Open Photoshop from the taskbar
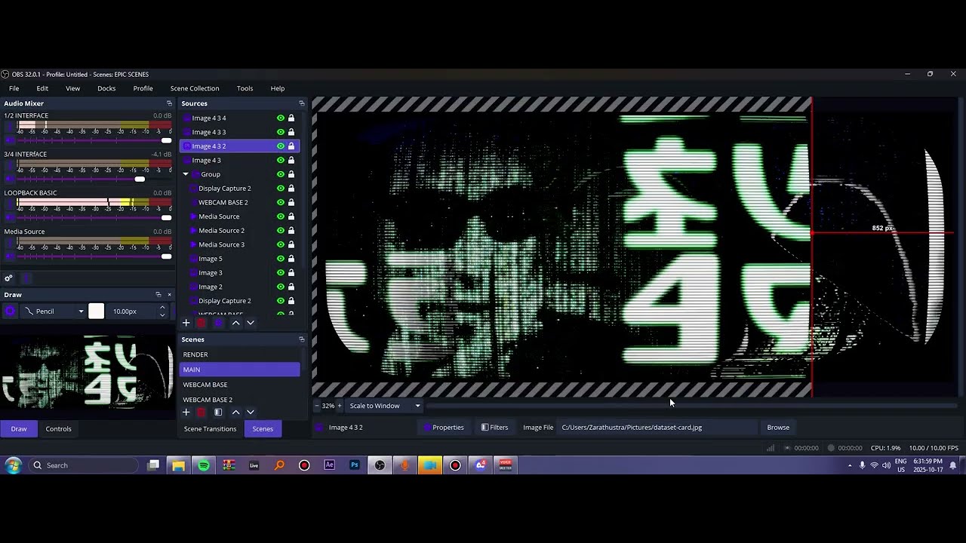The width and height of the screenshot is (966, 543). click(354, 465)
